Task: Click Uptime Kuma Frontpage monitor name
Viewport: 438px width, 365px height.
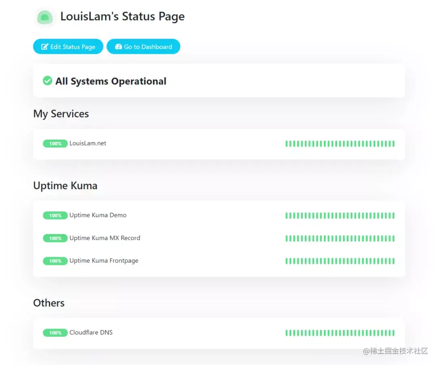Action: 104,260
